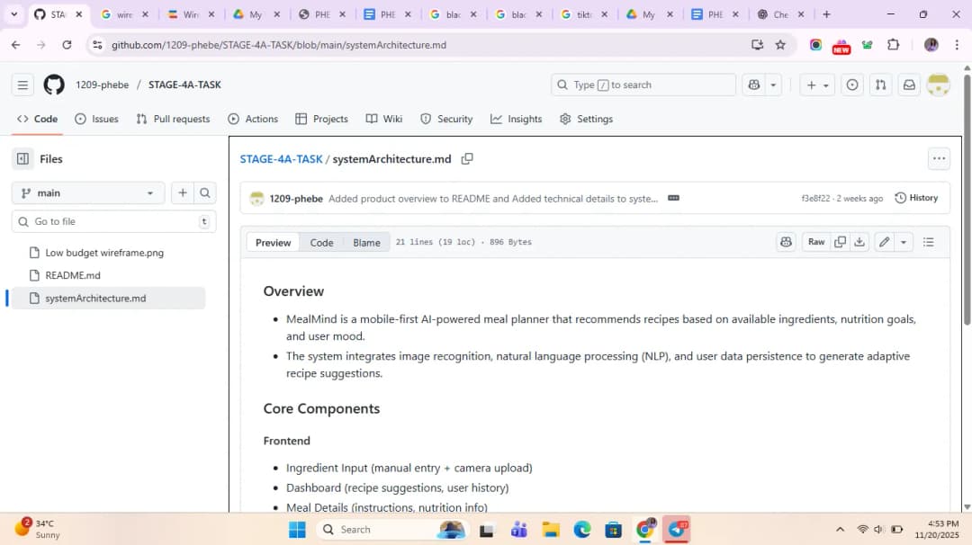This screenshot has width=972, height=545.
Task: Open the document outline icon
Action: pos(928,242)
